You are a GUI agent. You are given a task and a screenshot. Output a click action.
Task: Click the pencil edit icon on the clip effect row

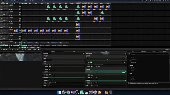(x=124, y=71)
